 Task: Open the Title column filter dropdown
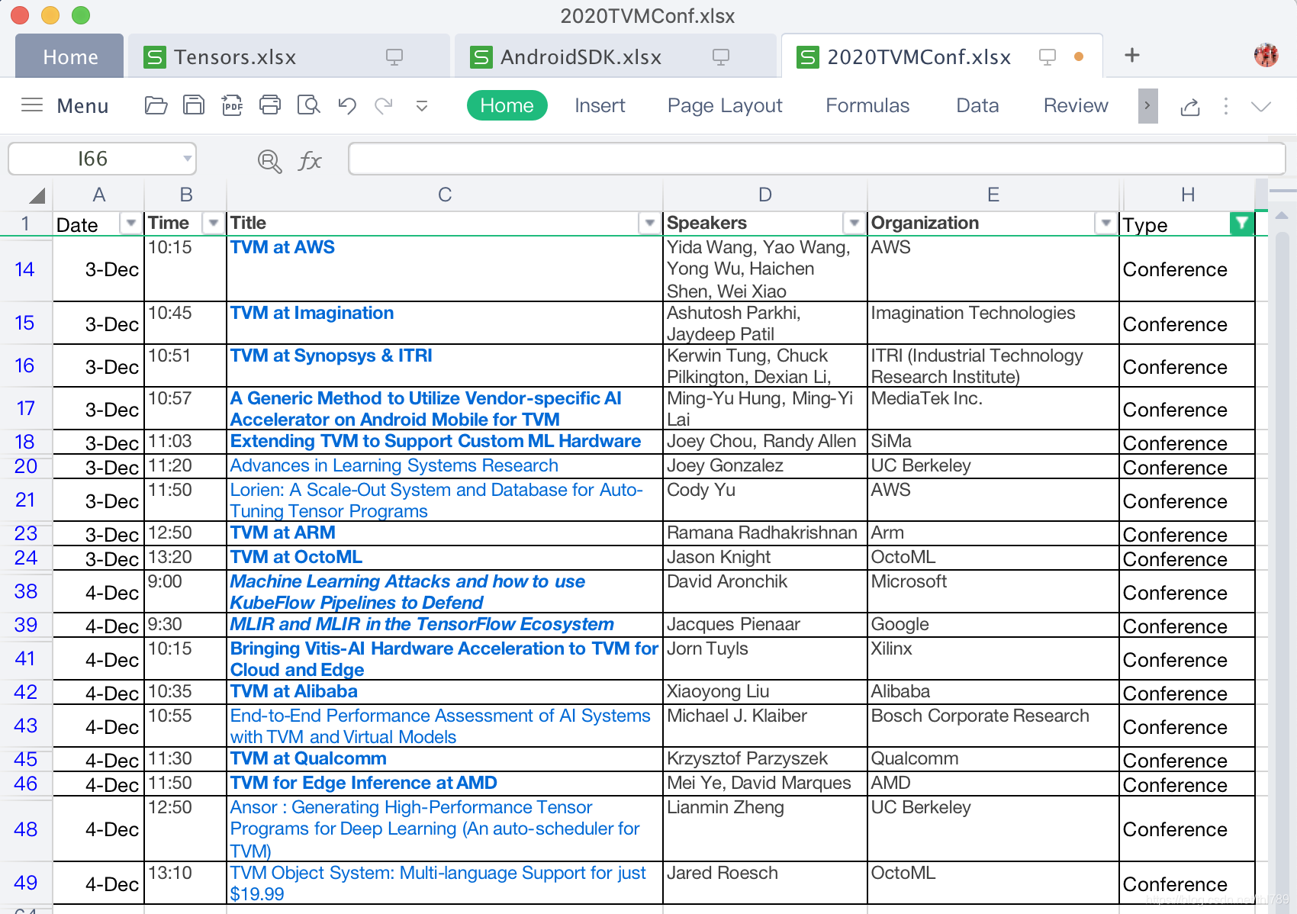(650, 223)
